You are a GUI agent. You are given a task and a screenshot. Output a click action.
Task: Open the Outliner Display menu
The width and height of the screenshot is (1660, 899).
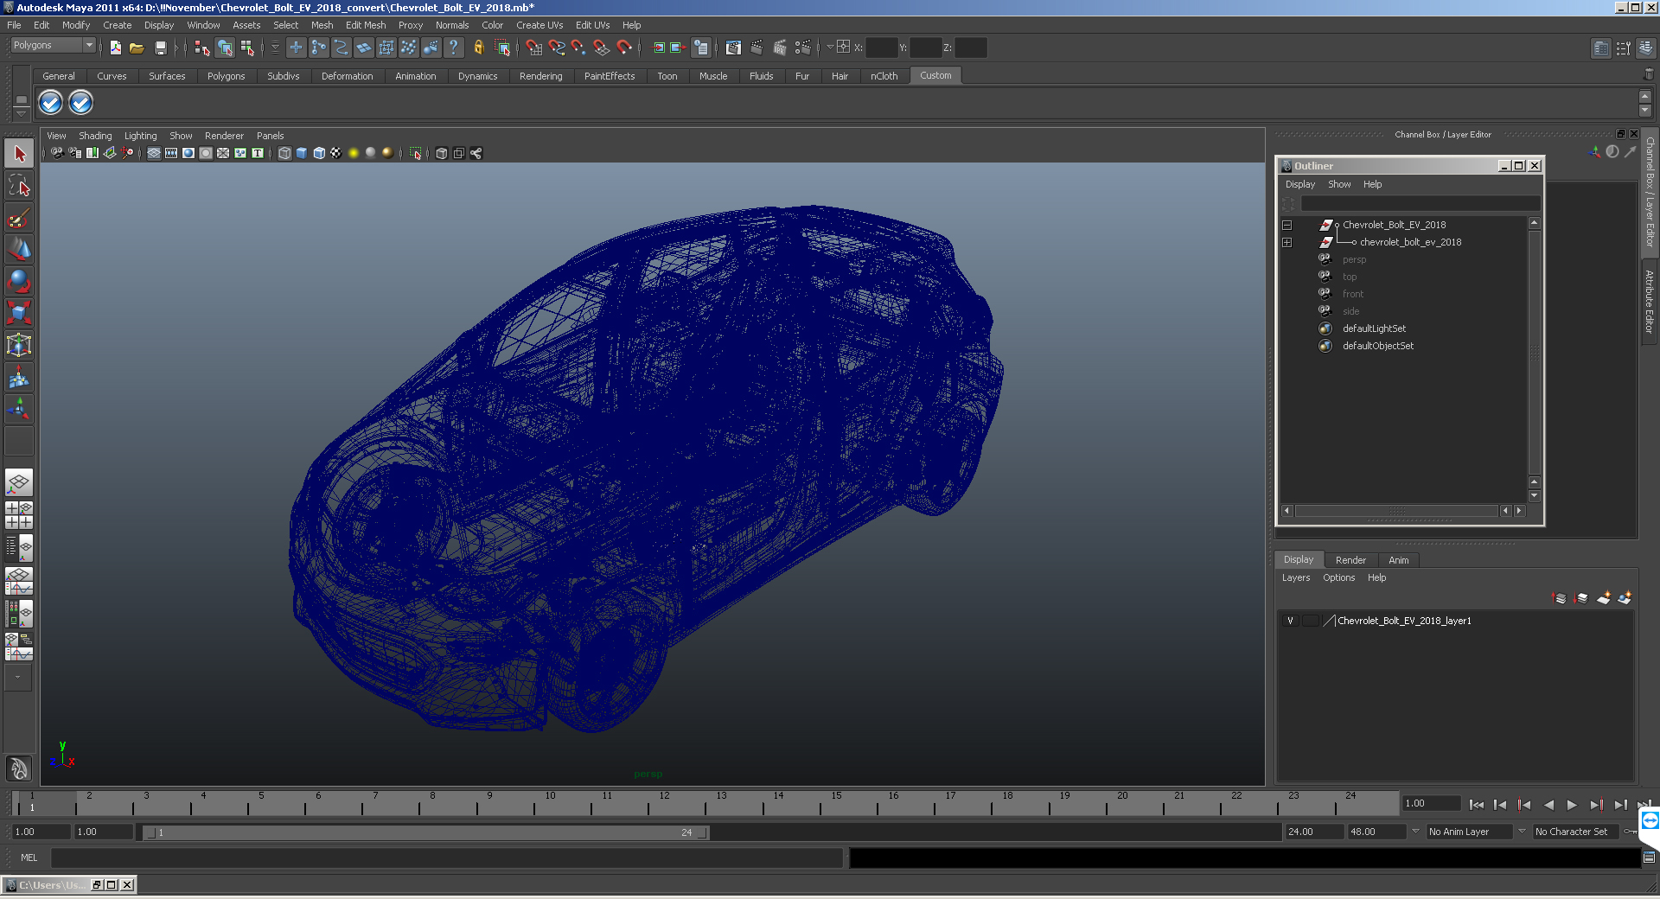pyautogui.click(x=1299, y=184)
